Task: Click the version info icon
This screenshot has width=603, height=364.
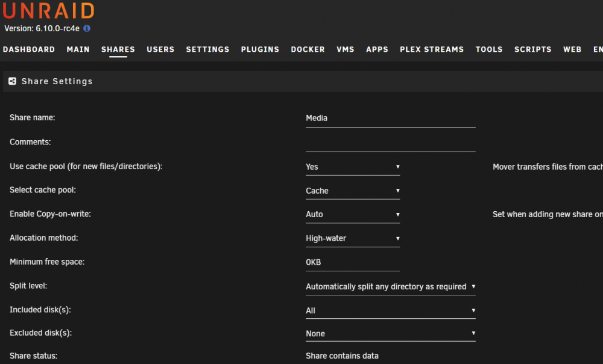Action: (x=87, y=28)
